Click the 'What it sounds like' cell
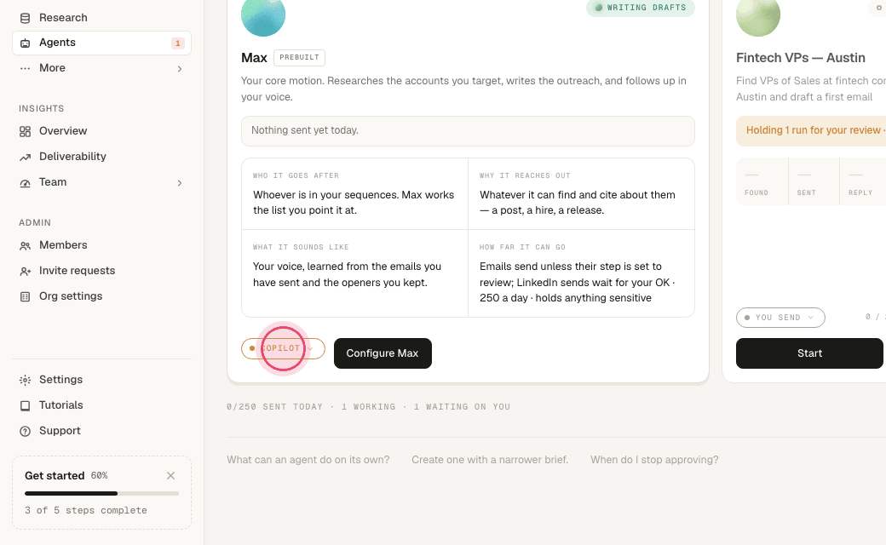886x545 pixels. coord(355,273)
